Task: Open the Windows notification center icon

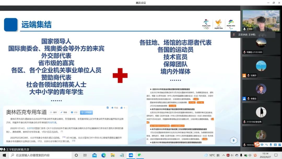Action: coord(276,155)
